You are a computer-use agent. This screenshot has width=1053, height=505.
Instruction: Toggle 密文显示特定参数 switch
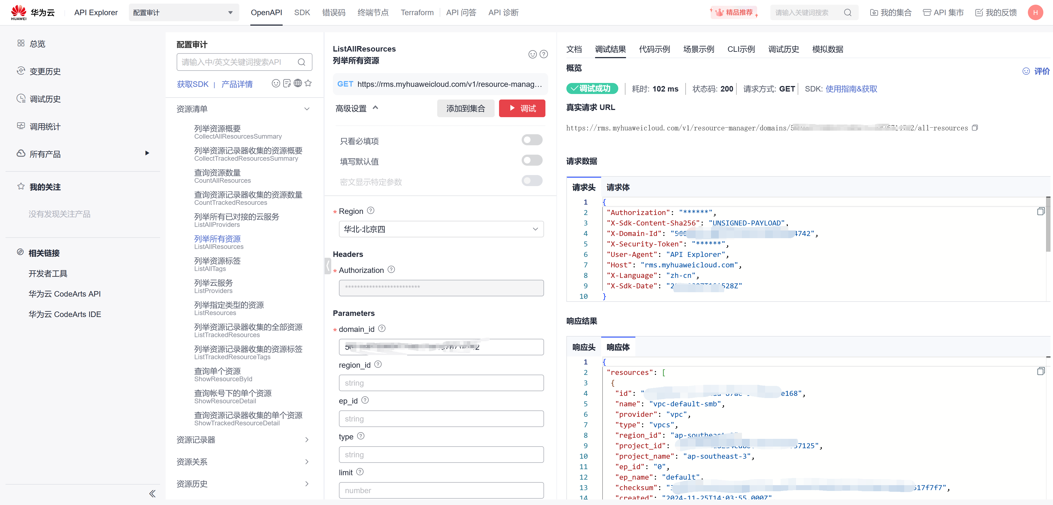click(x=532, y=181)
